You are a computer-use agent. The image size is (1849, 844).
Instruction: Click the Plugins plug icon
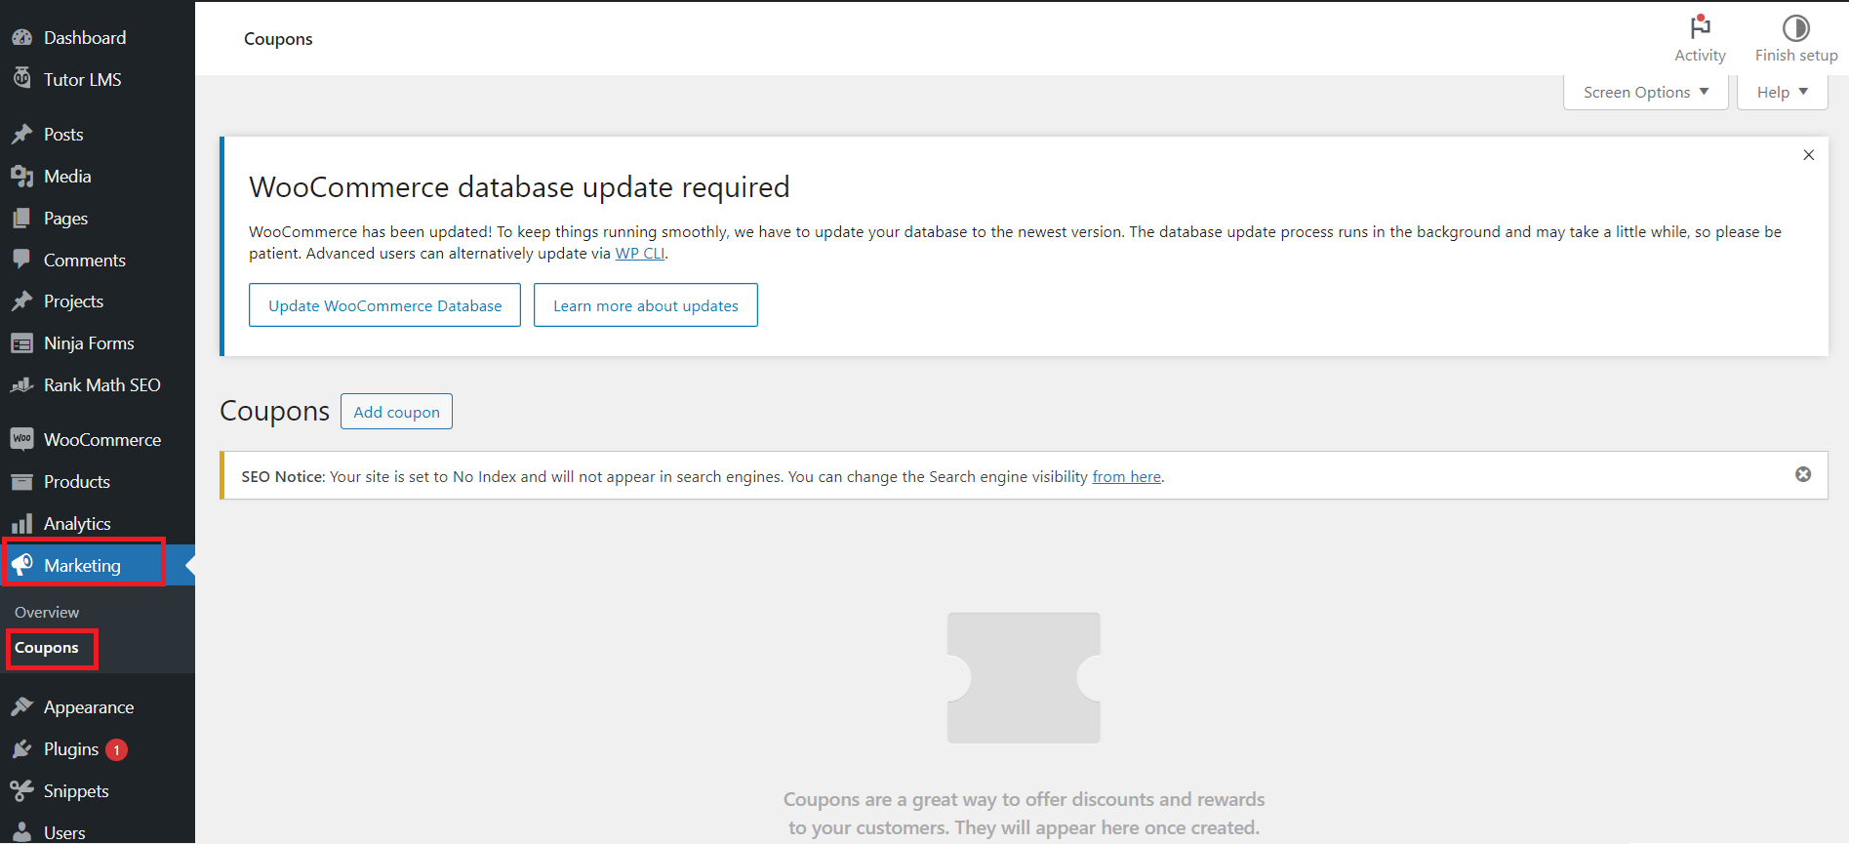point(21,748)
